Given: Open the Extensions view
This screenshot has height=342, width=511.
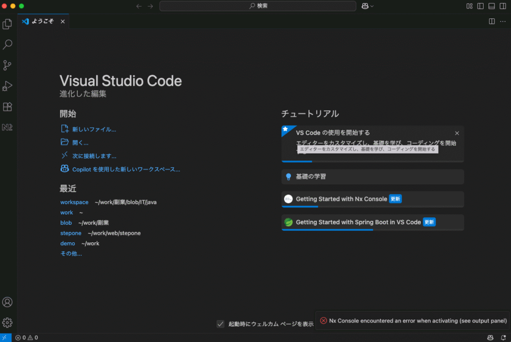Looking at the screenshot, I should point(7,107).
